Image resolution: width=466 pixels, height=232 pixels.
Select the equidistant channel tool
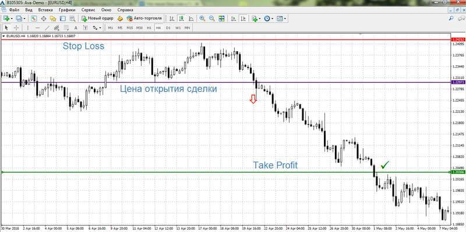click(x=57, y=28)
